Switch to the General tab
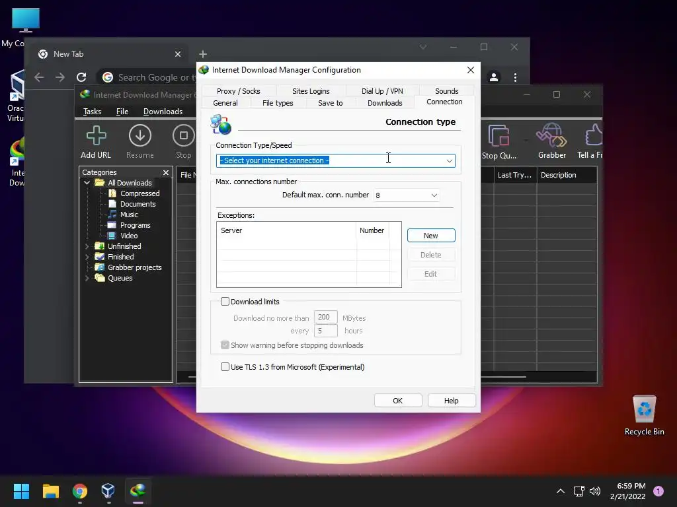 [225, 103]
